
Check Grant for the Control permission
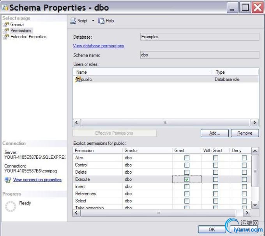(x=187, y=165)
